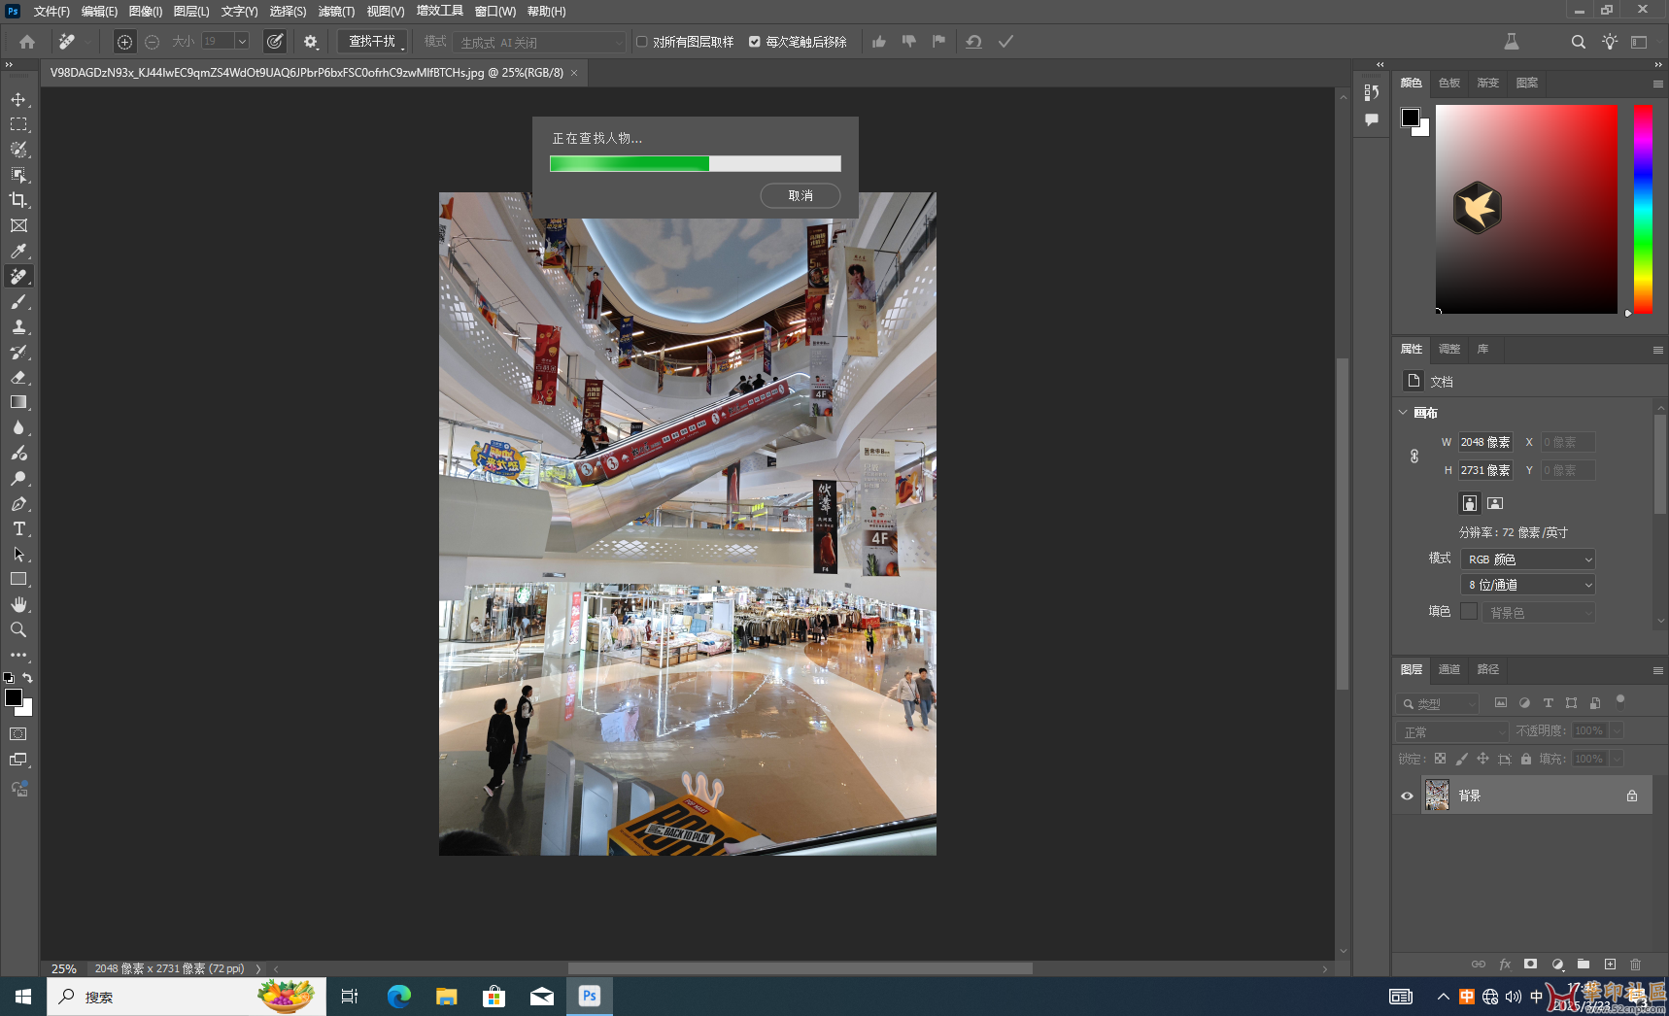
Task: Select the Gradient tool
Action: click(18, 402)
